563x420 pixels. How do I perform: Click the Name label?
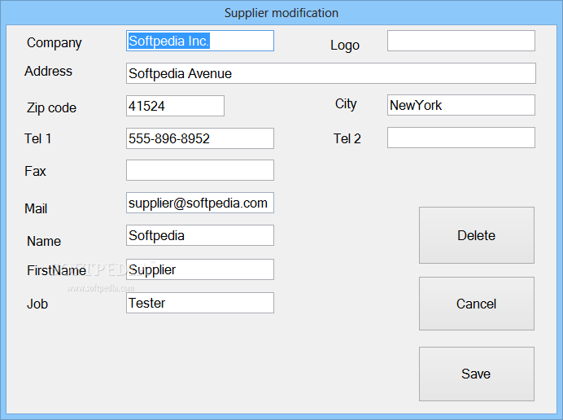pyautogui.click(x=44, y=241)
